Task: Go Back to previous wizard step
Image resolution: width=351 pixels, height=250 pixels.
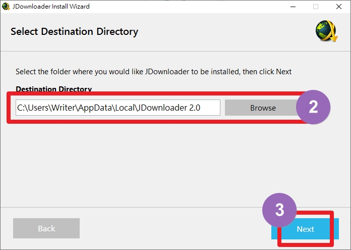Action: pos(46,228)
